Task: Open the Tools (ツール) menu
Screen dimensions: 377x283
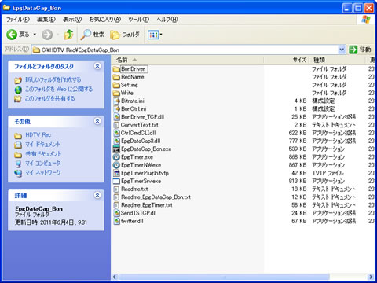Action: tap(138, 20)
